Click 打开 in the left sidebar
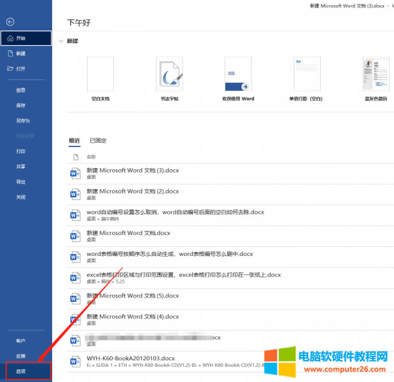The image size is (394, 382). click(21, 69)
